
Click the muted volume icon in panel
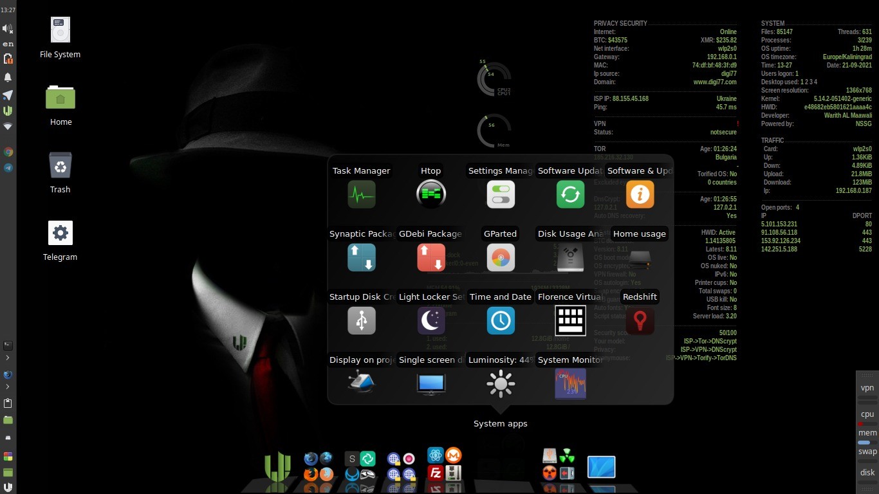[8, 28]
